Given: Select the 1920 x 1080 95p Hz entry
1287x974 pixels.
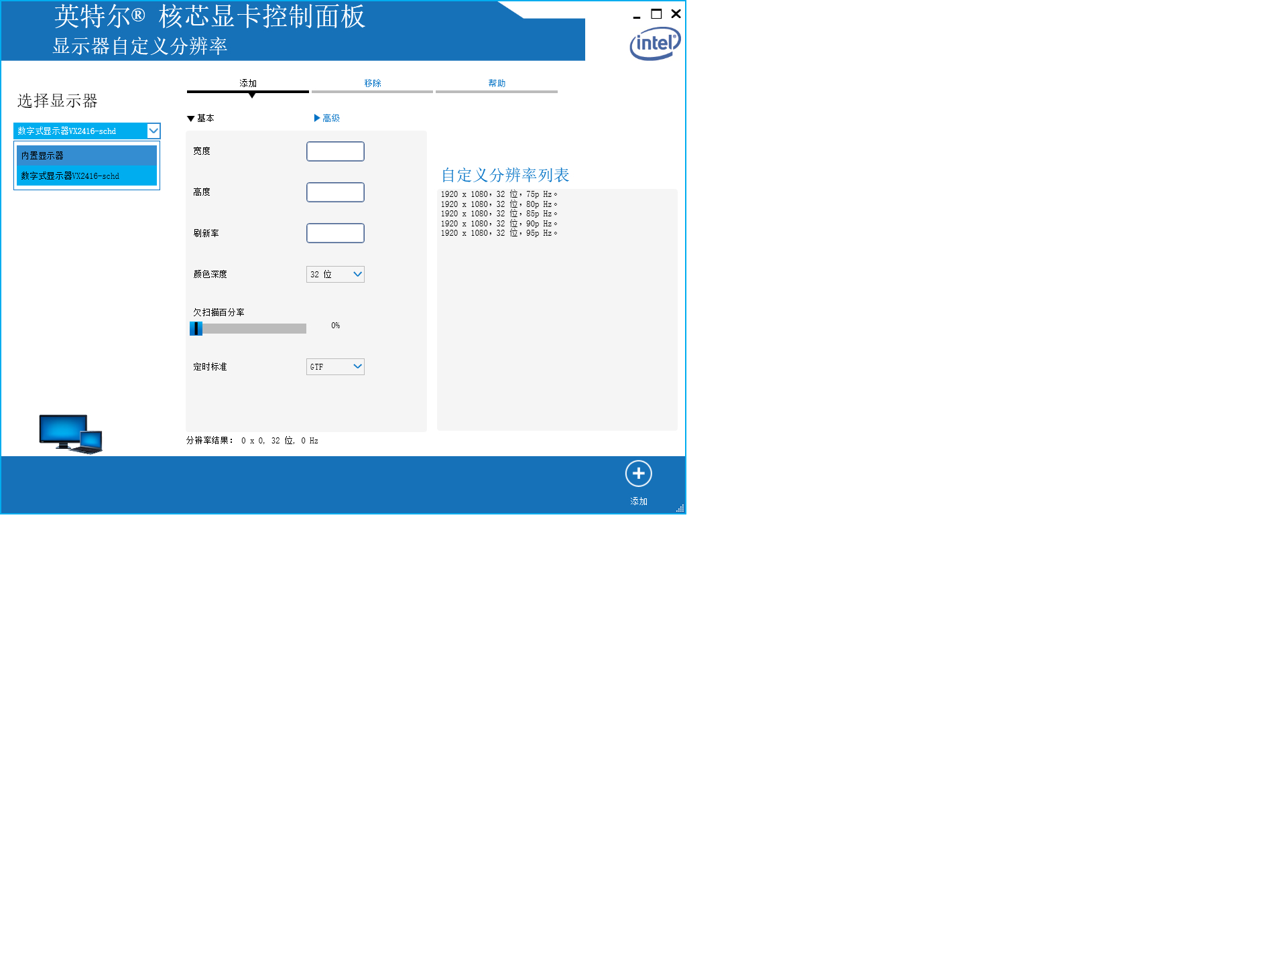Looking at the screenshot, I should point(499,233).
